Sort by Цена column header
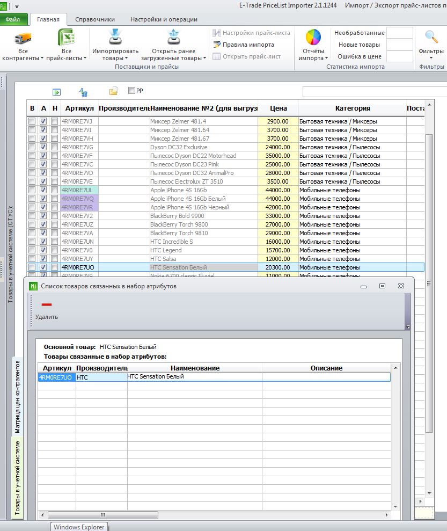The height and width of the screenshot is (531, 447). pyautogui.click(x=278, y=108)
